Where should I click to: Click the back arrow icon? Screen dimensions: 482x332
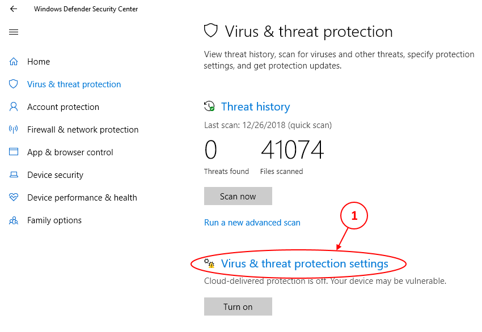coord(14,9)
